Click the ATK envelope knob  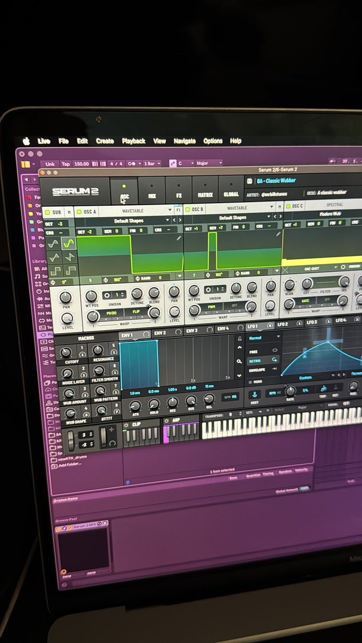coord(135,405)
